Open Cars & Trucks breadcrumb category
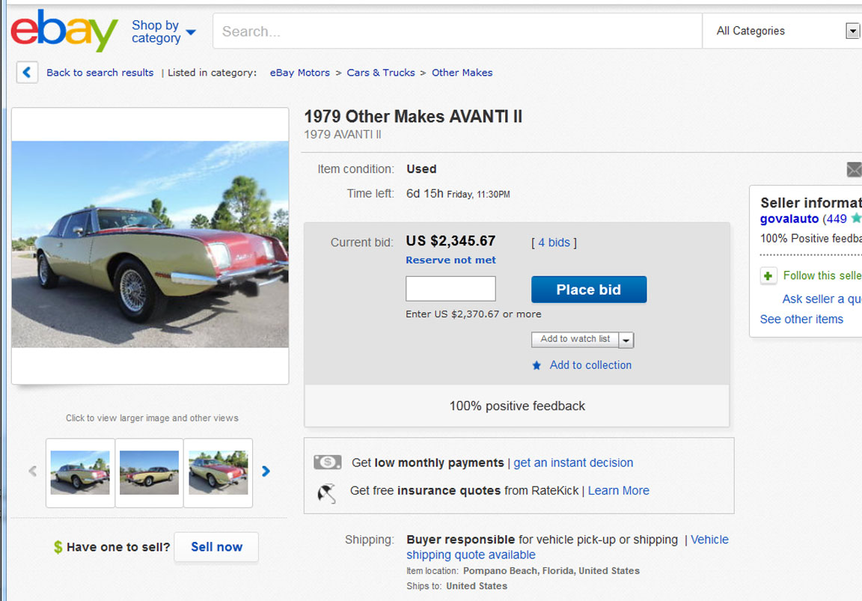Viewport: 862px width, 601px height. click(380, 73)
